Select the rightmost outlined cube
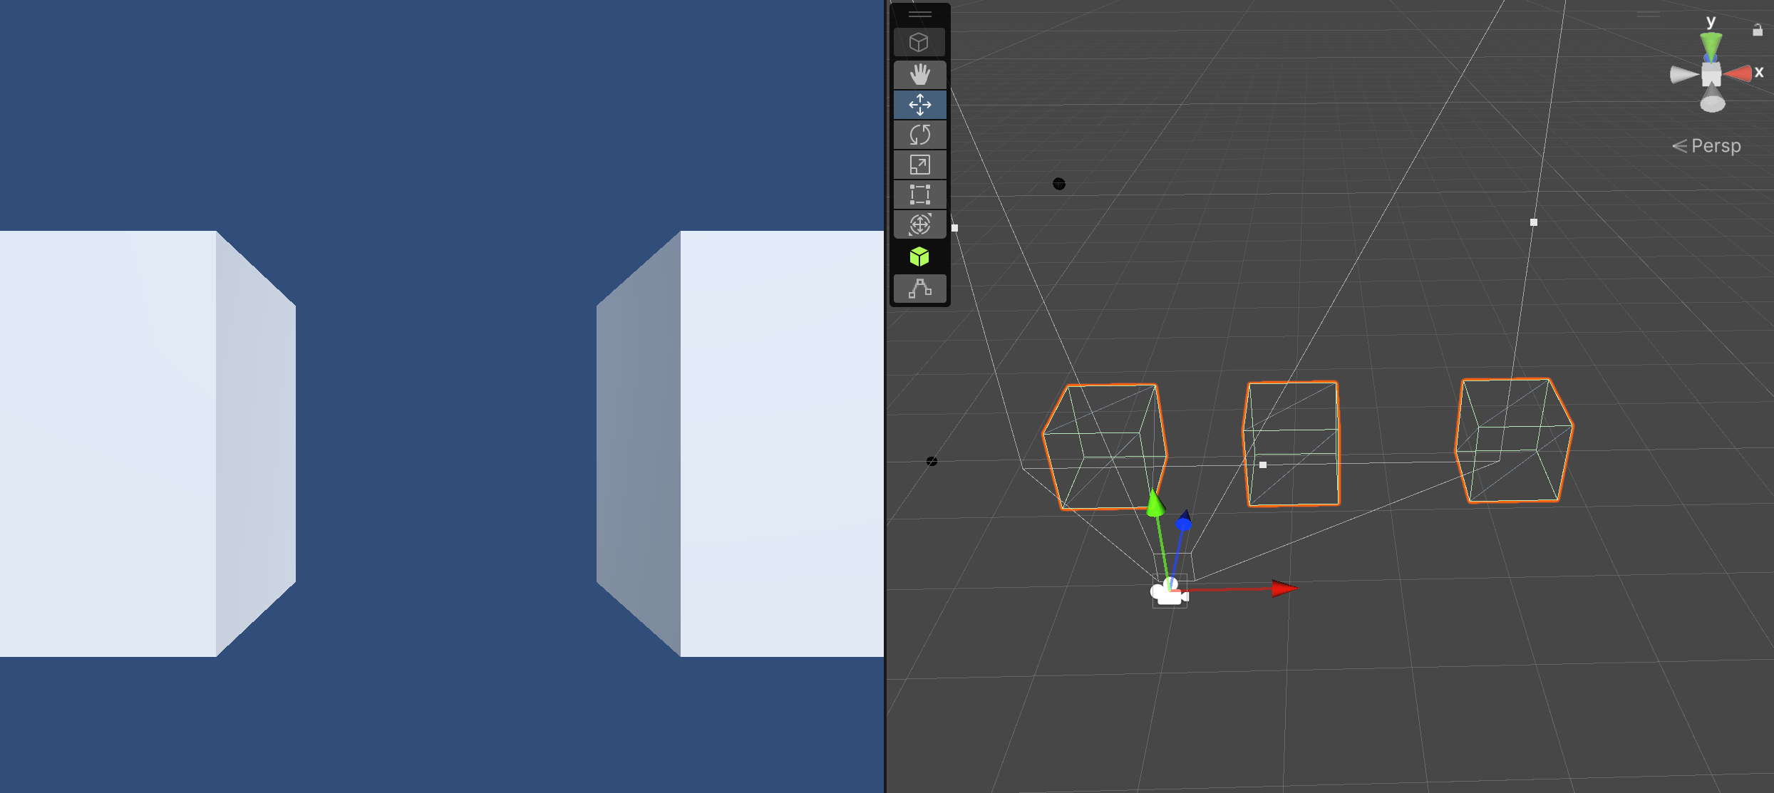 point(1514,441)
